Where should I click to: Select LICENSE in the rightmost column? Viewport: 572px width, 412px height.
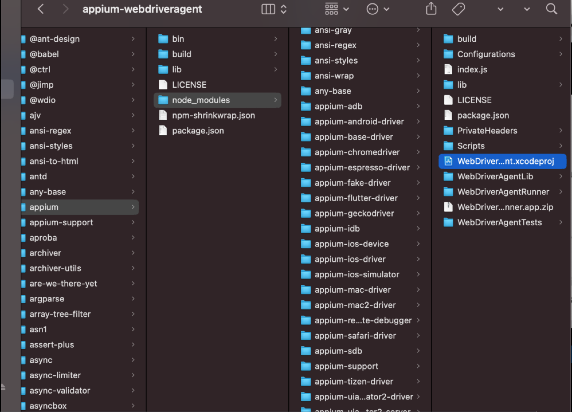503,100
